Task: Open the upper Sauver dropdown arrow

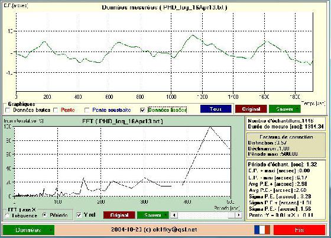Action: [x=297, y=109]
